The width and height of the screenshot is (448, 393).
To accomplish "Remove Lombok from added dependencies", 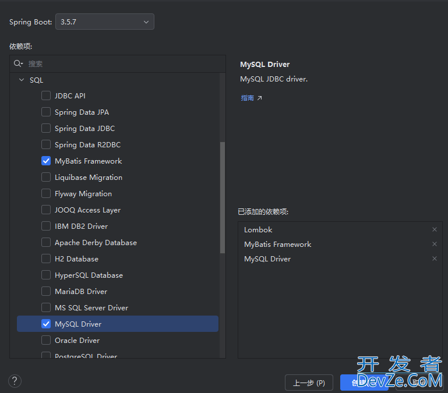I will click(x=434, y=229).
